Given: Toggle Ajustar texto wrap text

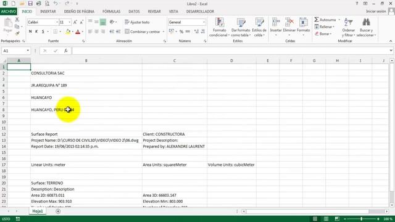Looking at the screenshot, I should pos(137,22).
